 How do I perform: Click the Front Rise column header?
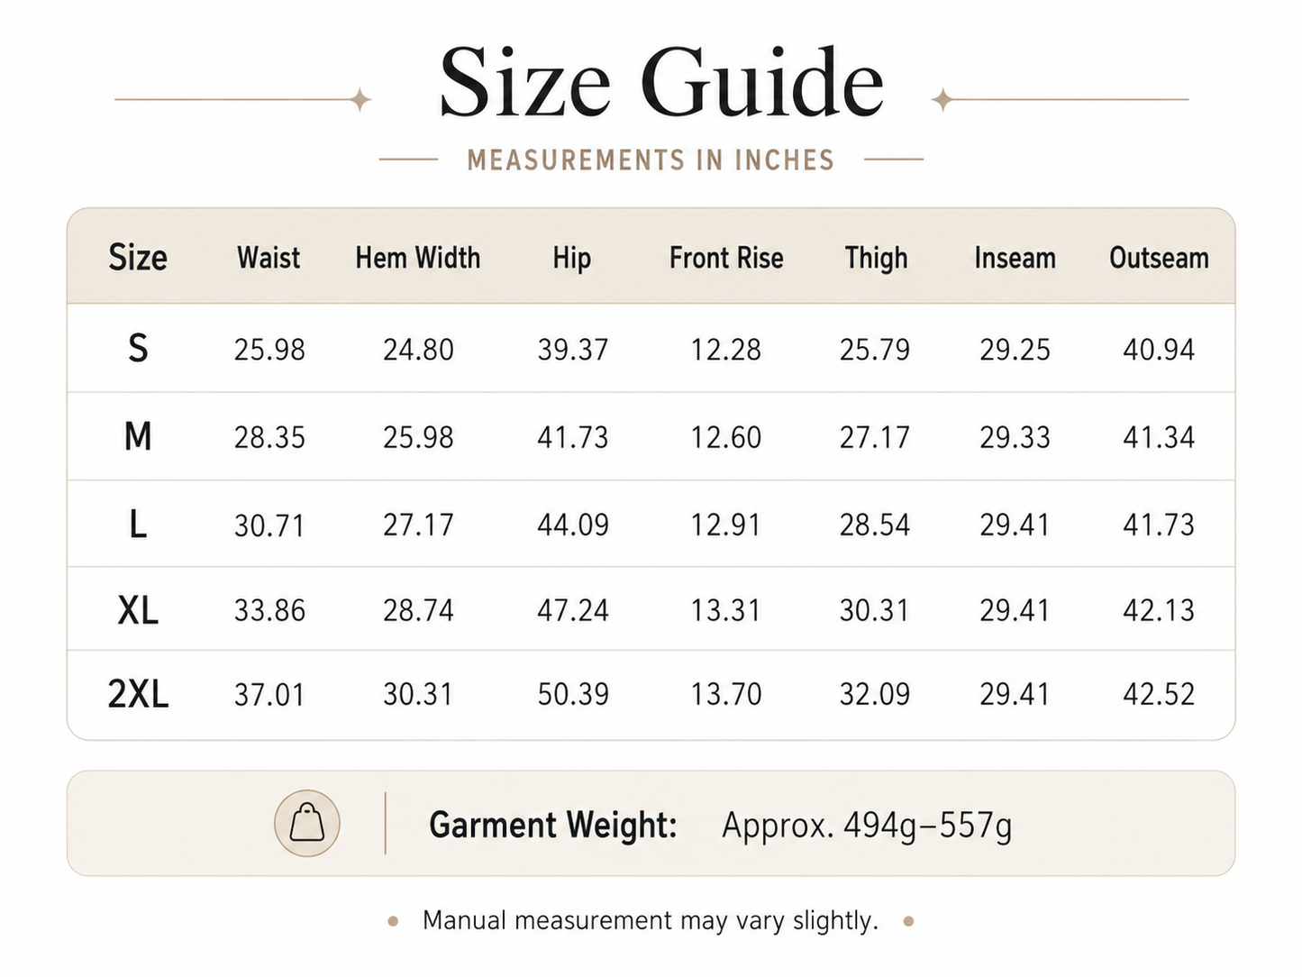tap(726, 258)
